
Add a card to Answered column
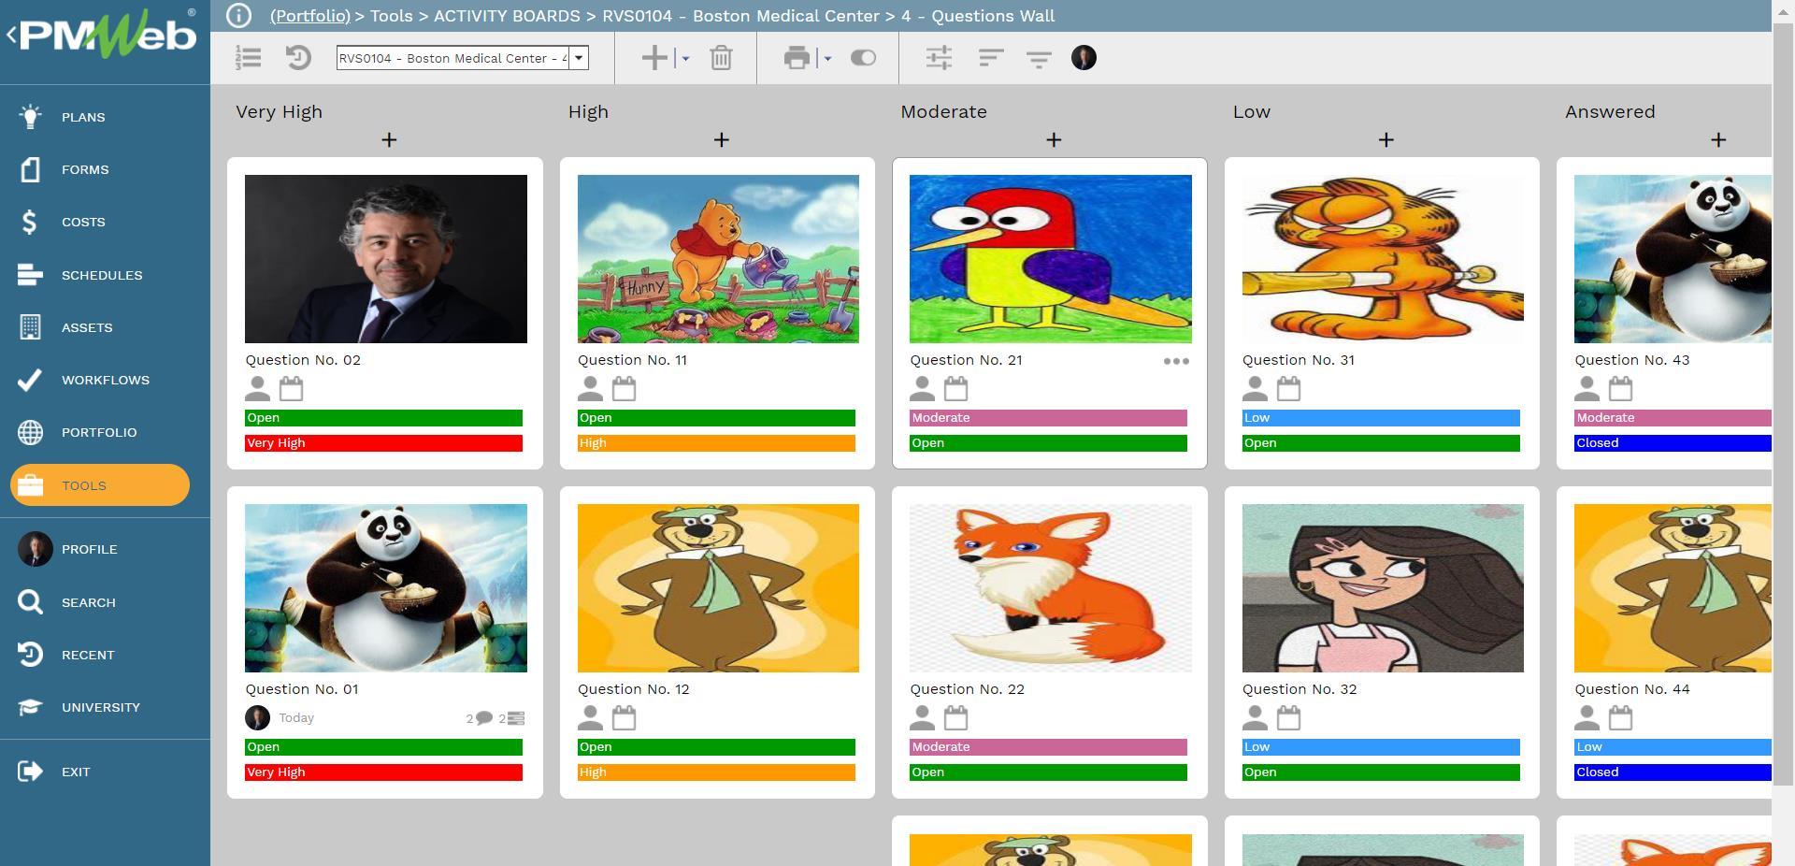(1718, 139)
